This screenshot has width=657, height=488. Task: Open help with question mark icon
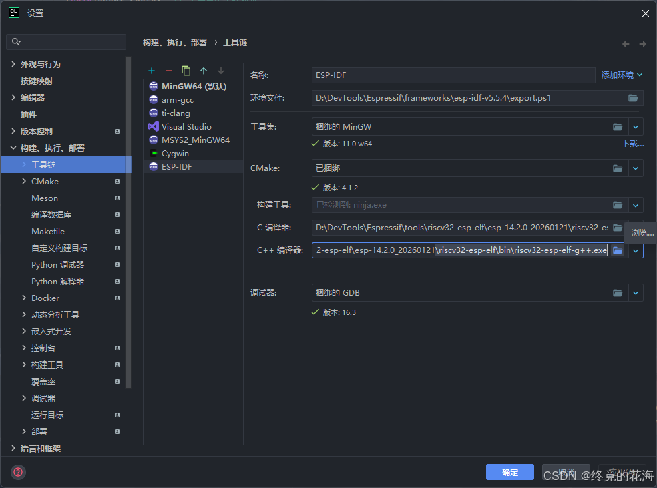pos(18,472)
